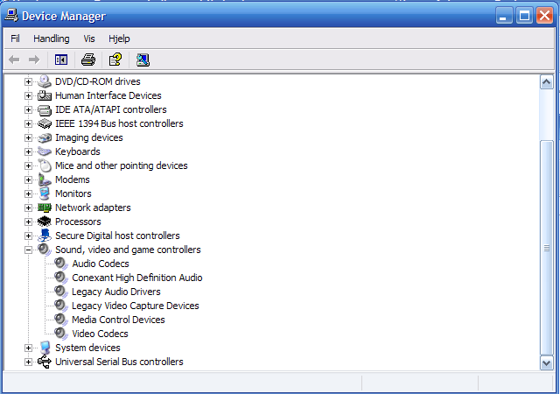Click the Device Manager title bar icon
Viewport: 560px width, 394px height.
click(11, 16)
